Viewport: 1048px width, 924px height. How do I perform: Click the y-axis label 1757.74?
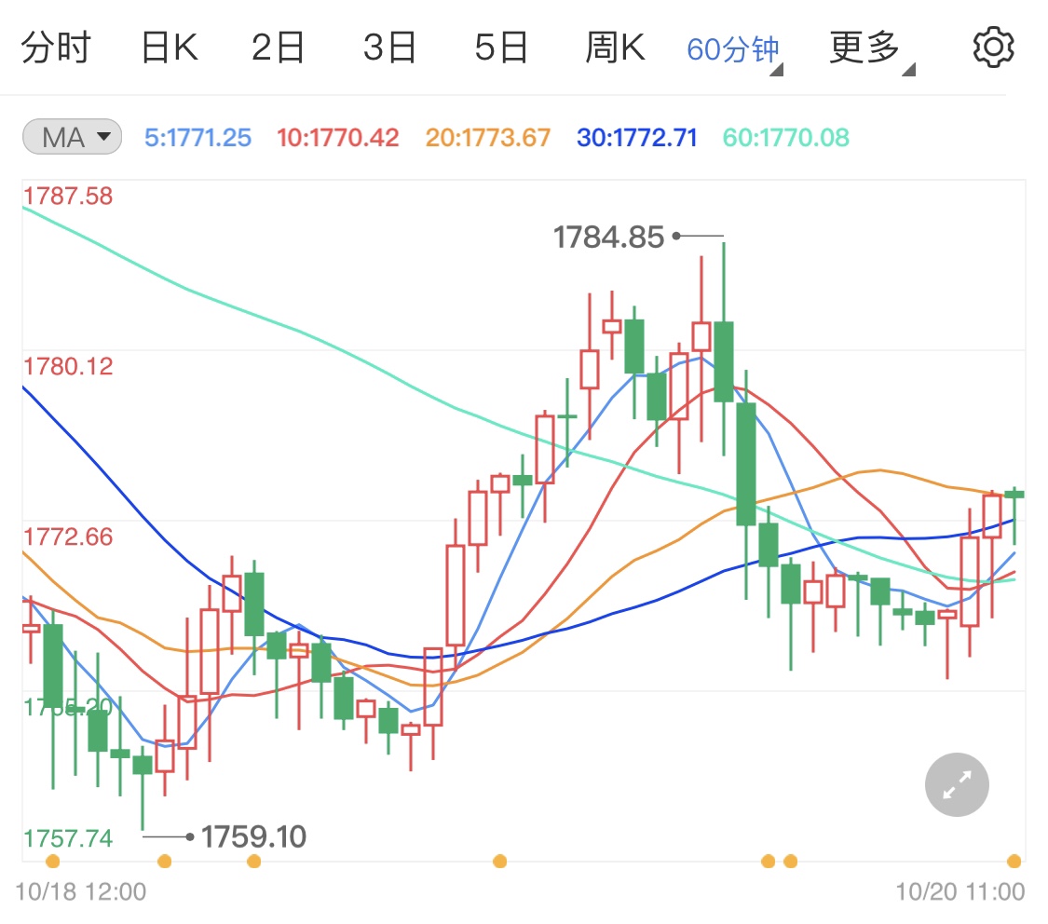[68, 837]
